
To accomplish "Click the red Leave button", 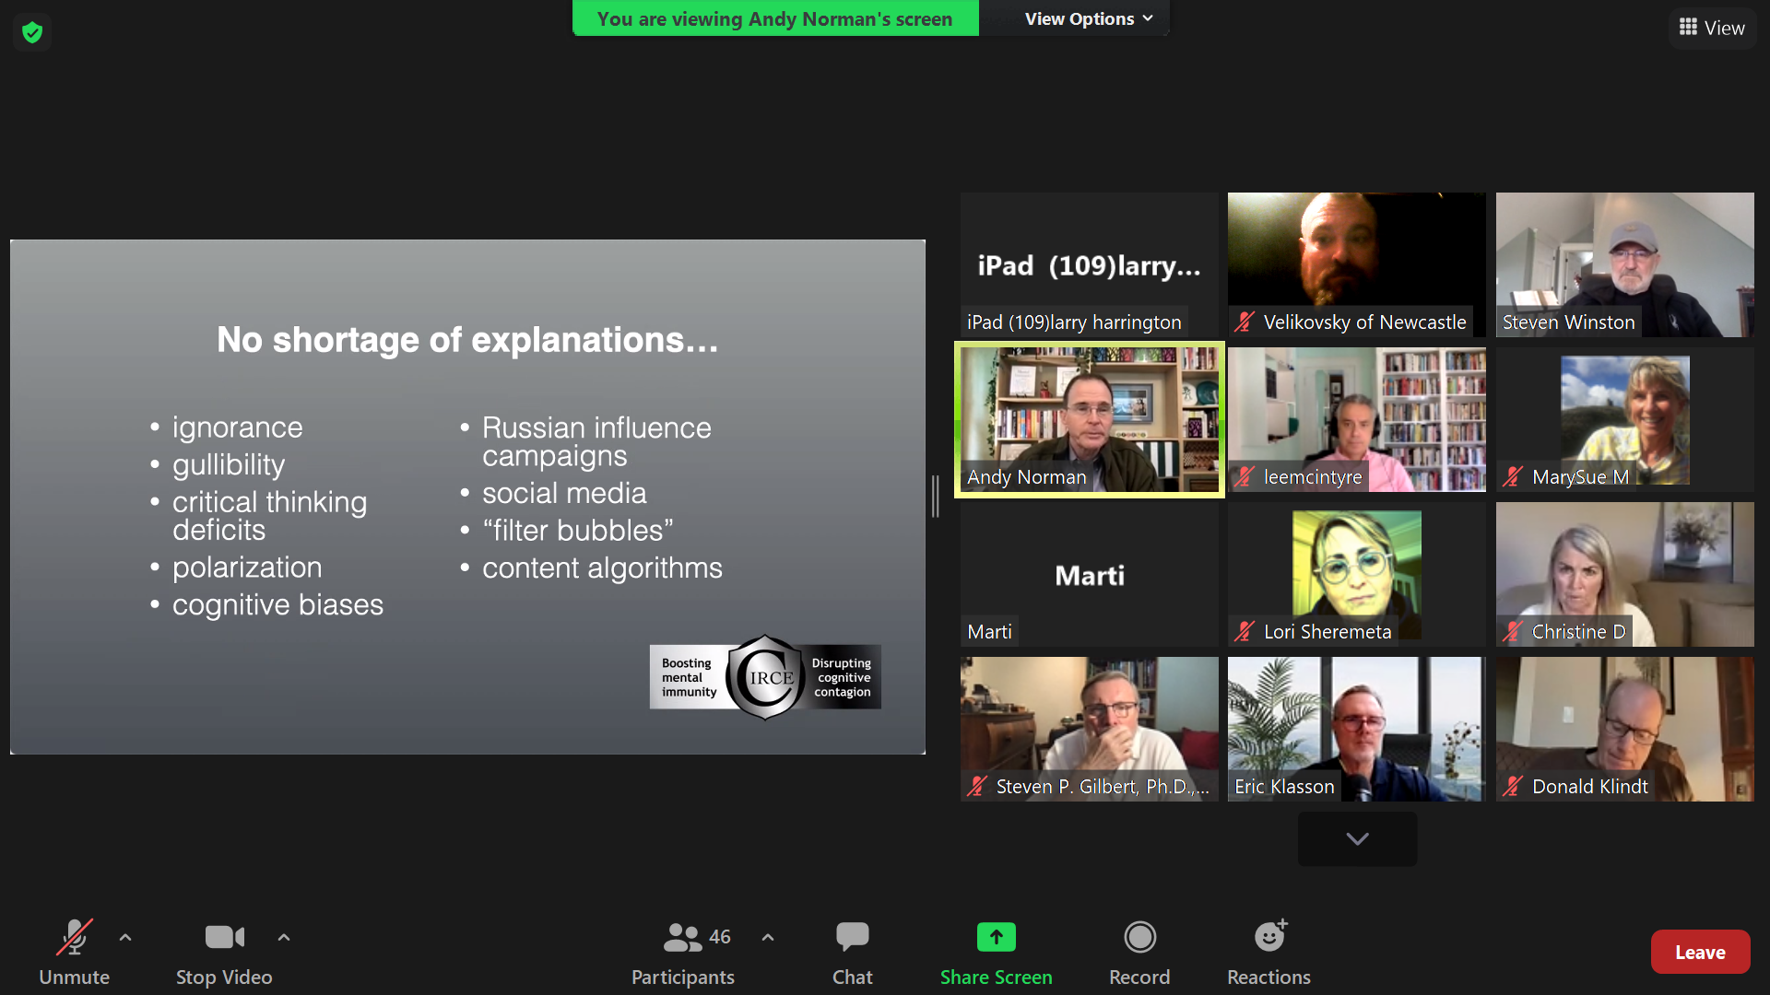I will (x=1700, y=952).
